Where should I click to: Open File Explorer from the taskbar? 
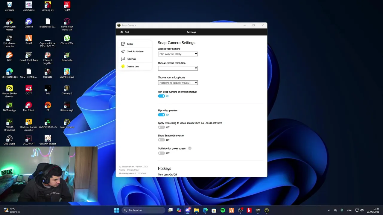click(196, 210)
